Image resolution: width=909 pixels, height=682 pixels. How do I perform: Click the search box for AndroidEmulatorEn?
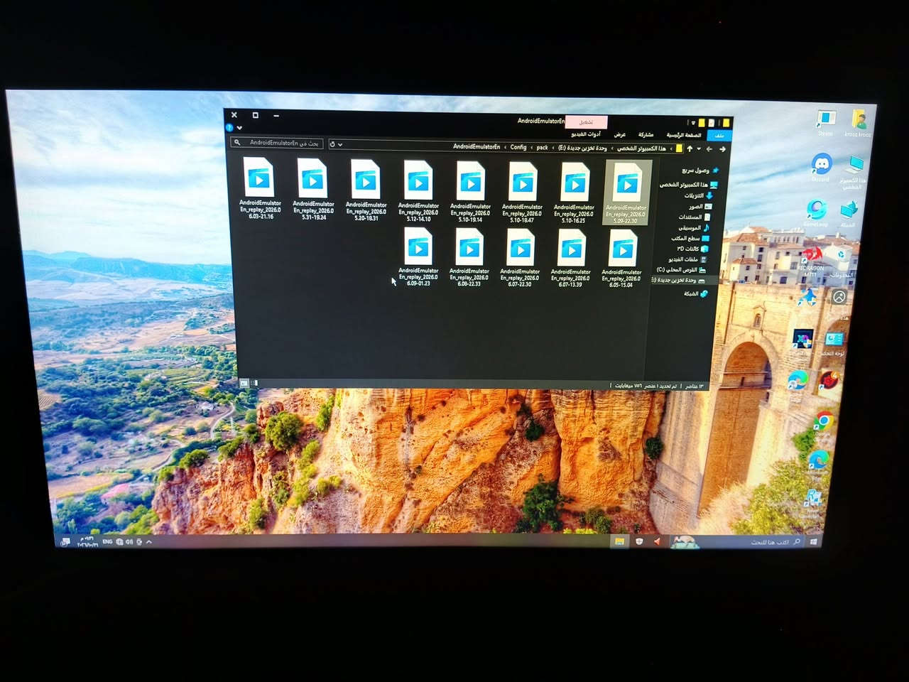point(277,143)
